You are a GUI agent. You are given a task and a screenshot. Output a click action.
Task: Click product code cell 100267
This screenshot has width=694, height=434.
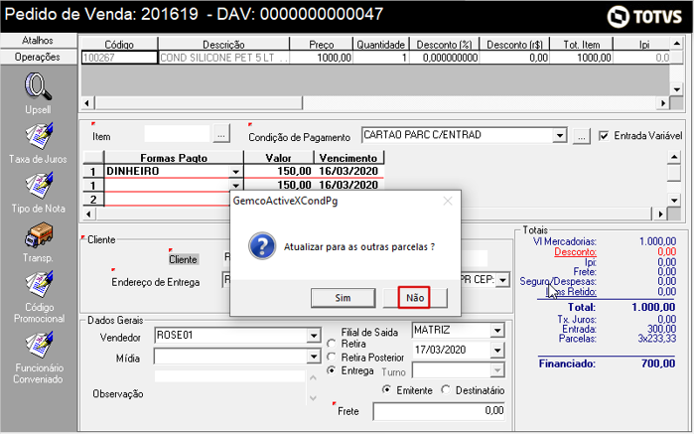(119, 58)
